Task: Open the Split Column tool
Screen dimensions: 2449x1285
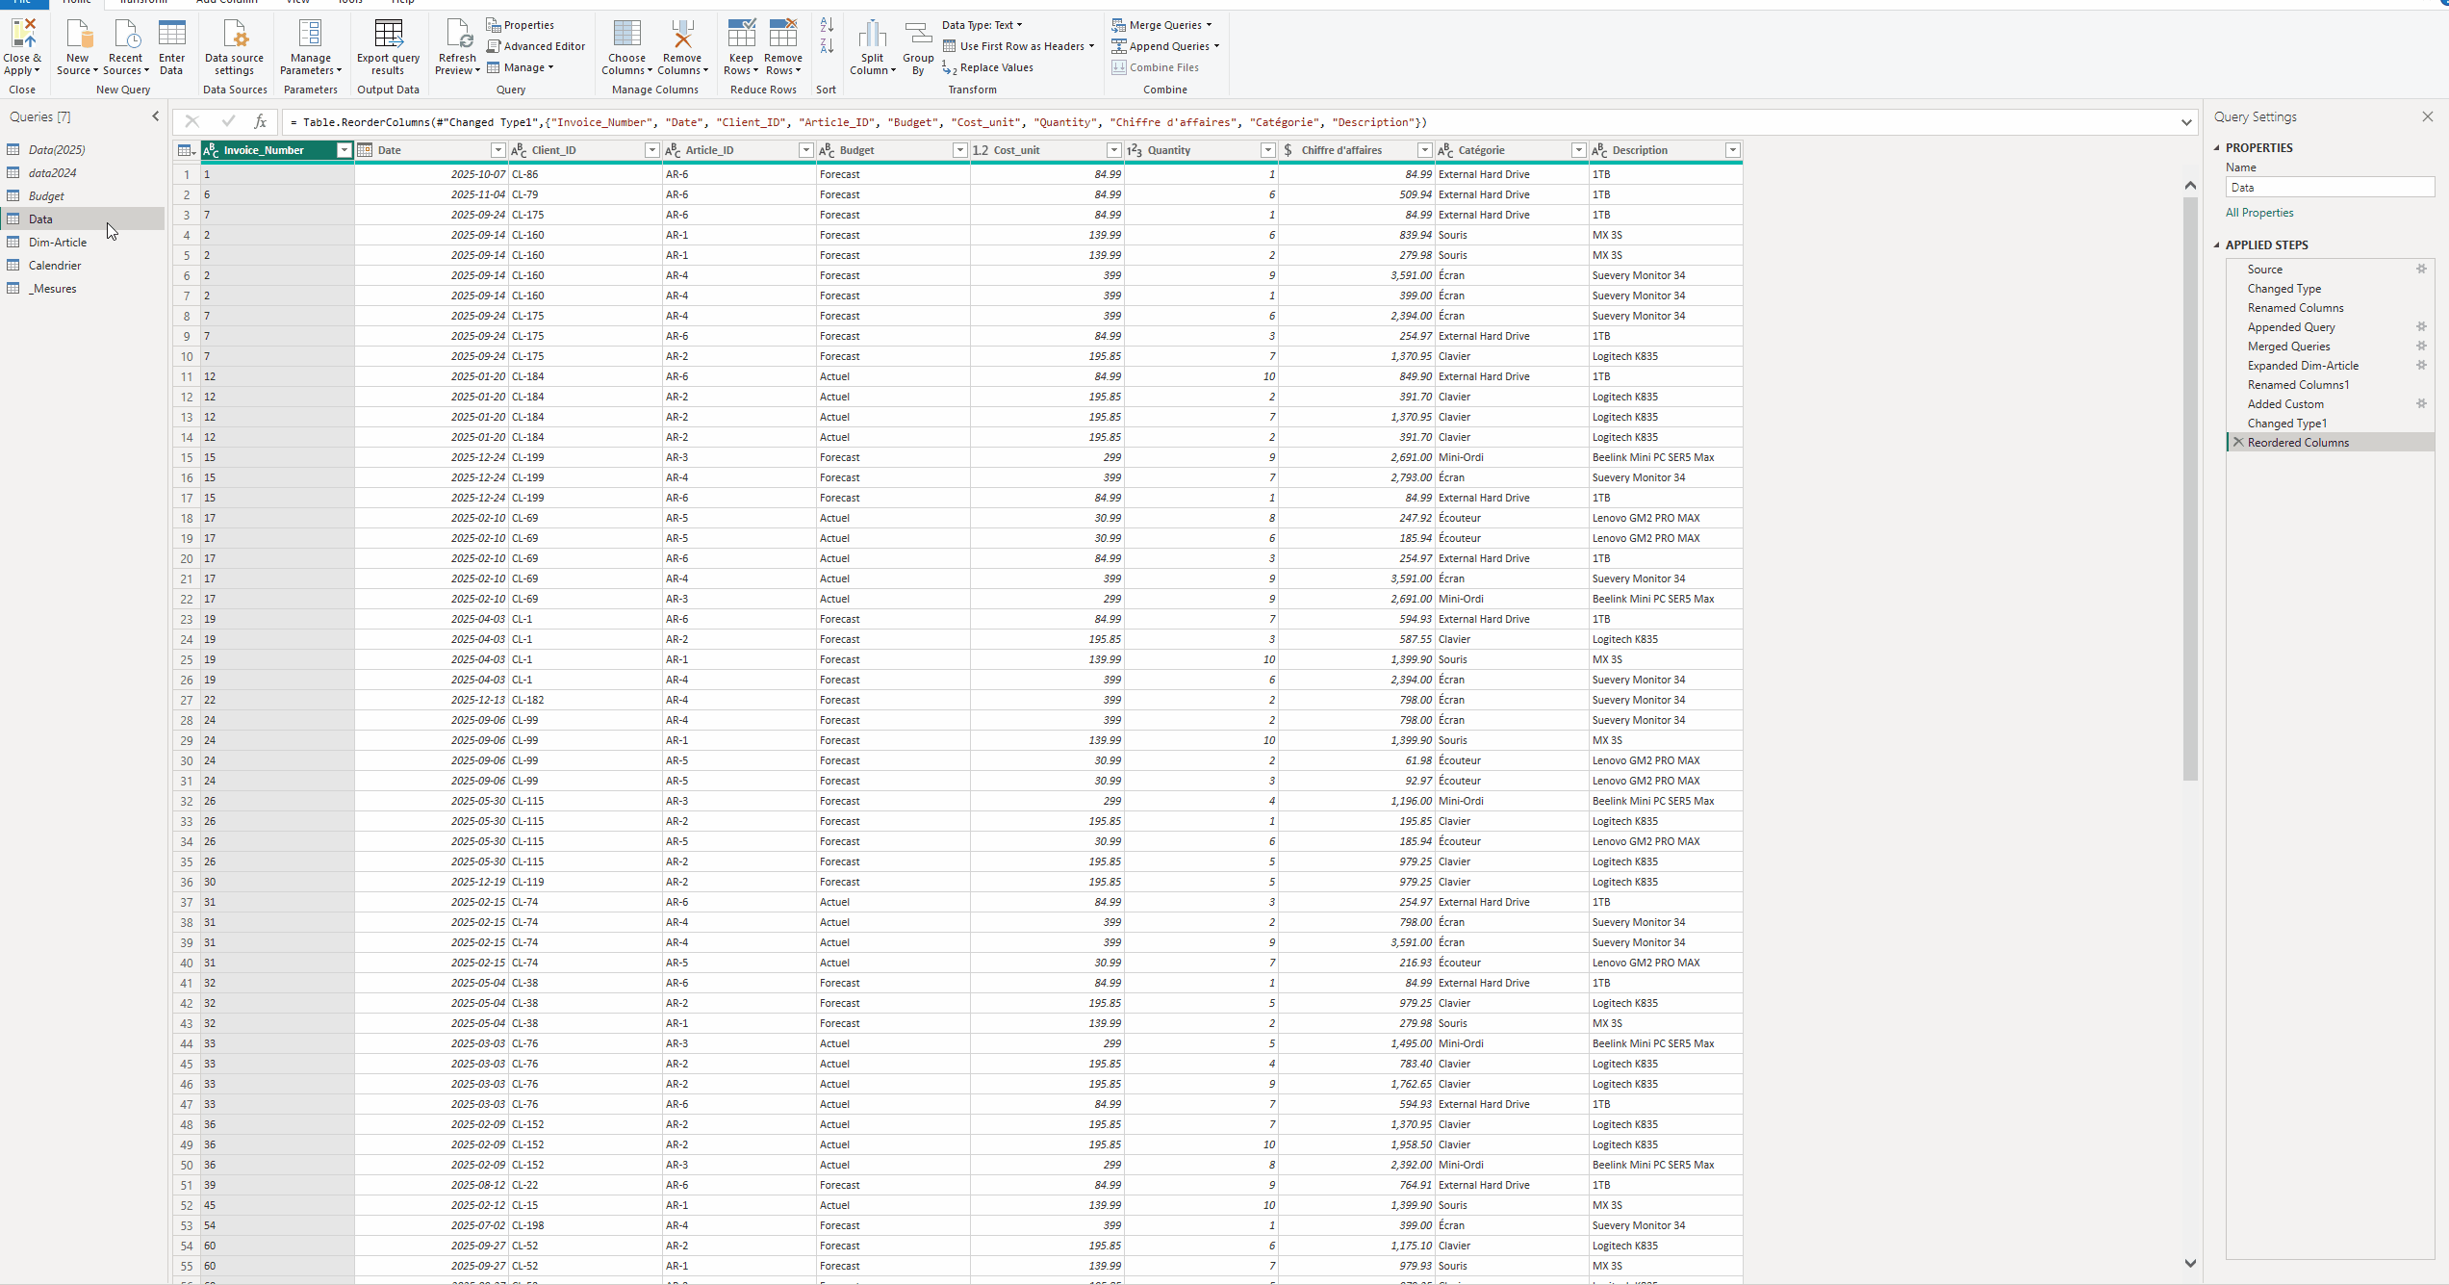Action: [x=873, y=47]
